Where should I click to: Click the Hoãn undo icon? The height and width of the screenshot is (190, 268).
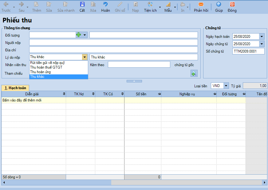tap(105, 5)
